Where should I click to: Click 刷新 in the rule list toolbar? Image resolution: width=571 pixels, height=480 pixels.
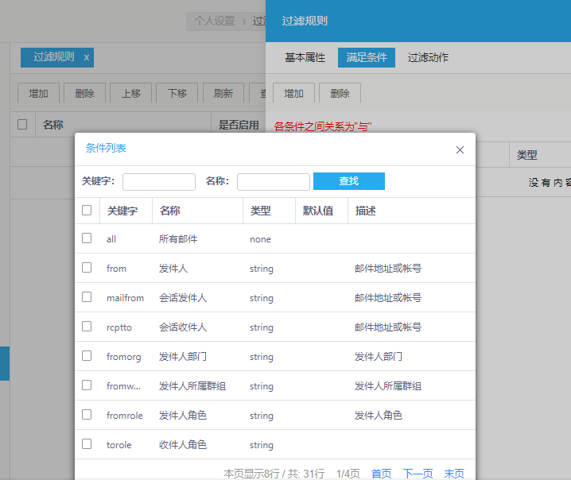click(x=223, y=94)
